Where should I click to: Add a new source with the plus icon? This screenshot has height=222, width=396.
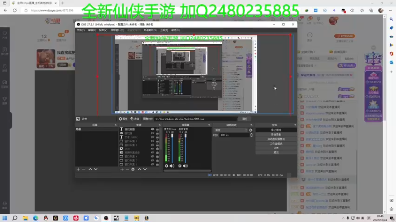tap(122, 169)
